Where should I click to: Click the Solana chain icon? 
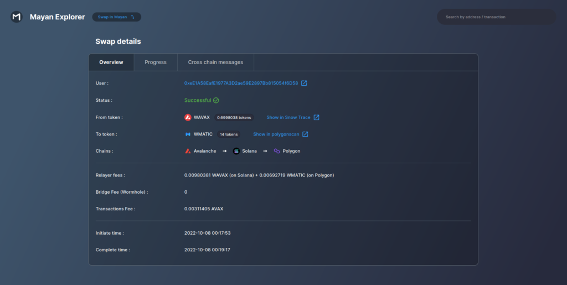pyautogui.click(x=236, y=151)
